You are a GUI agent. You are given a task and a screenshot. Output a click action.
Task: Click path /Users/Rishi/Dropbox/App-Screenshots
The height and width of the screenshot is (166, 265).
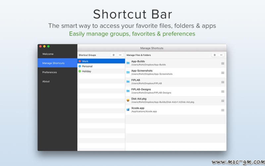click(x=152, y=74)
